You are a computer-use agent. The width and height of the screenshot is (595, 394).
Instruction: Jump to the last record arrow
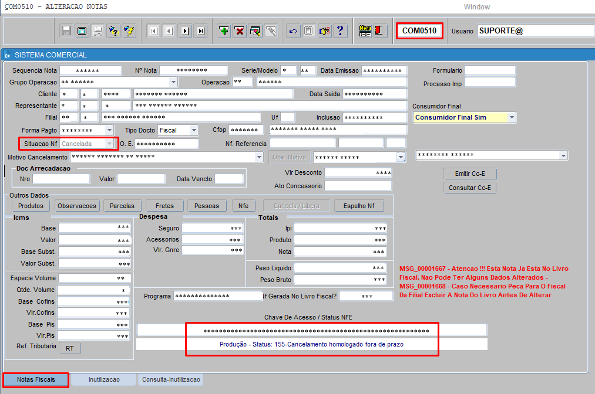201,31
